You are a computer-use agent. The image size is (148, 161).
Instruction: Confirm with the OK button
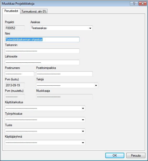tap(115, 156)
